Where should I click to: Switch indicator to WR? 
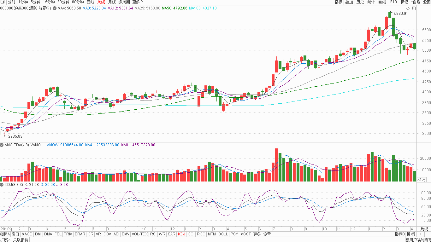tap(162, 234)
